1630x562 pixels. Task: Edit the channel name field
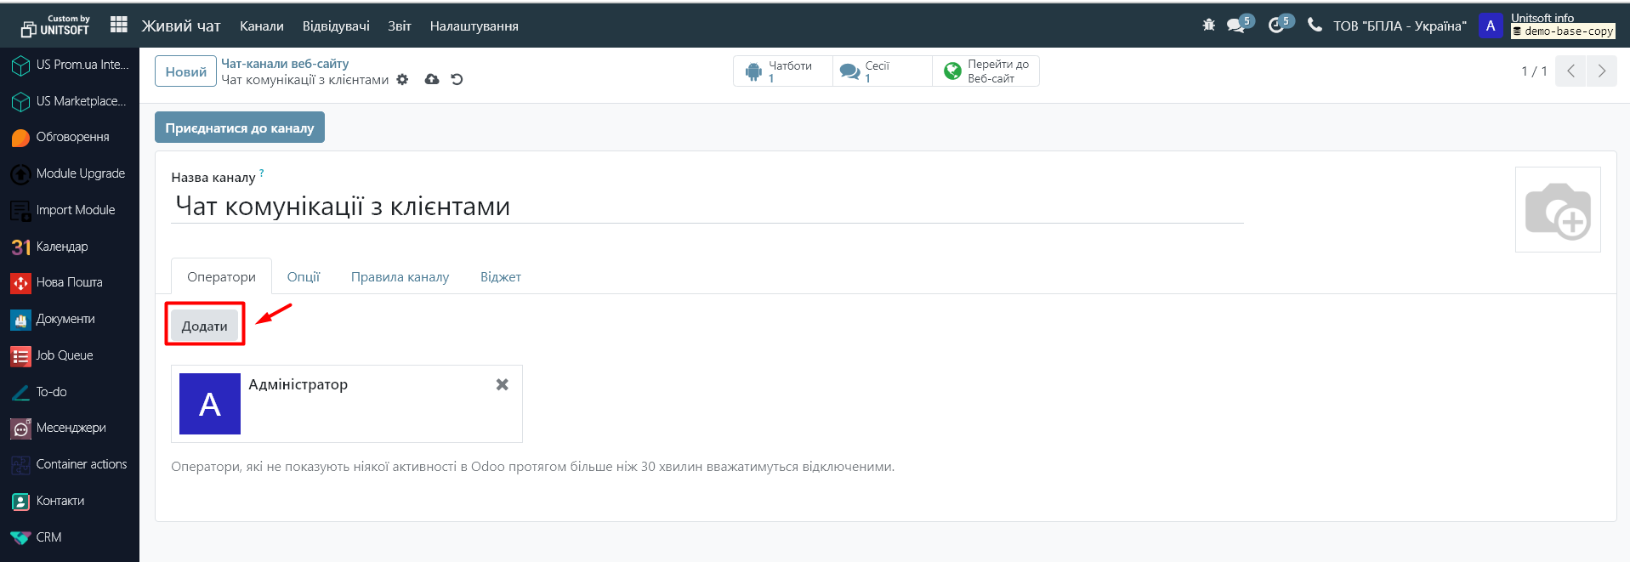706,207
